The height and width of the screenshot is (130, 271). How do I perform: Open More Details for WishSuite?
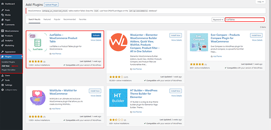(96, 96)
